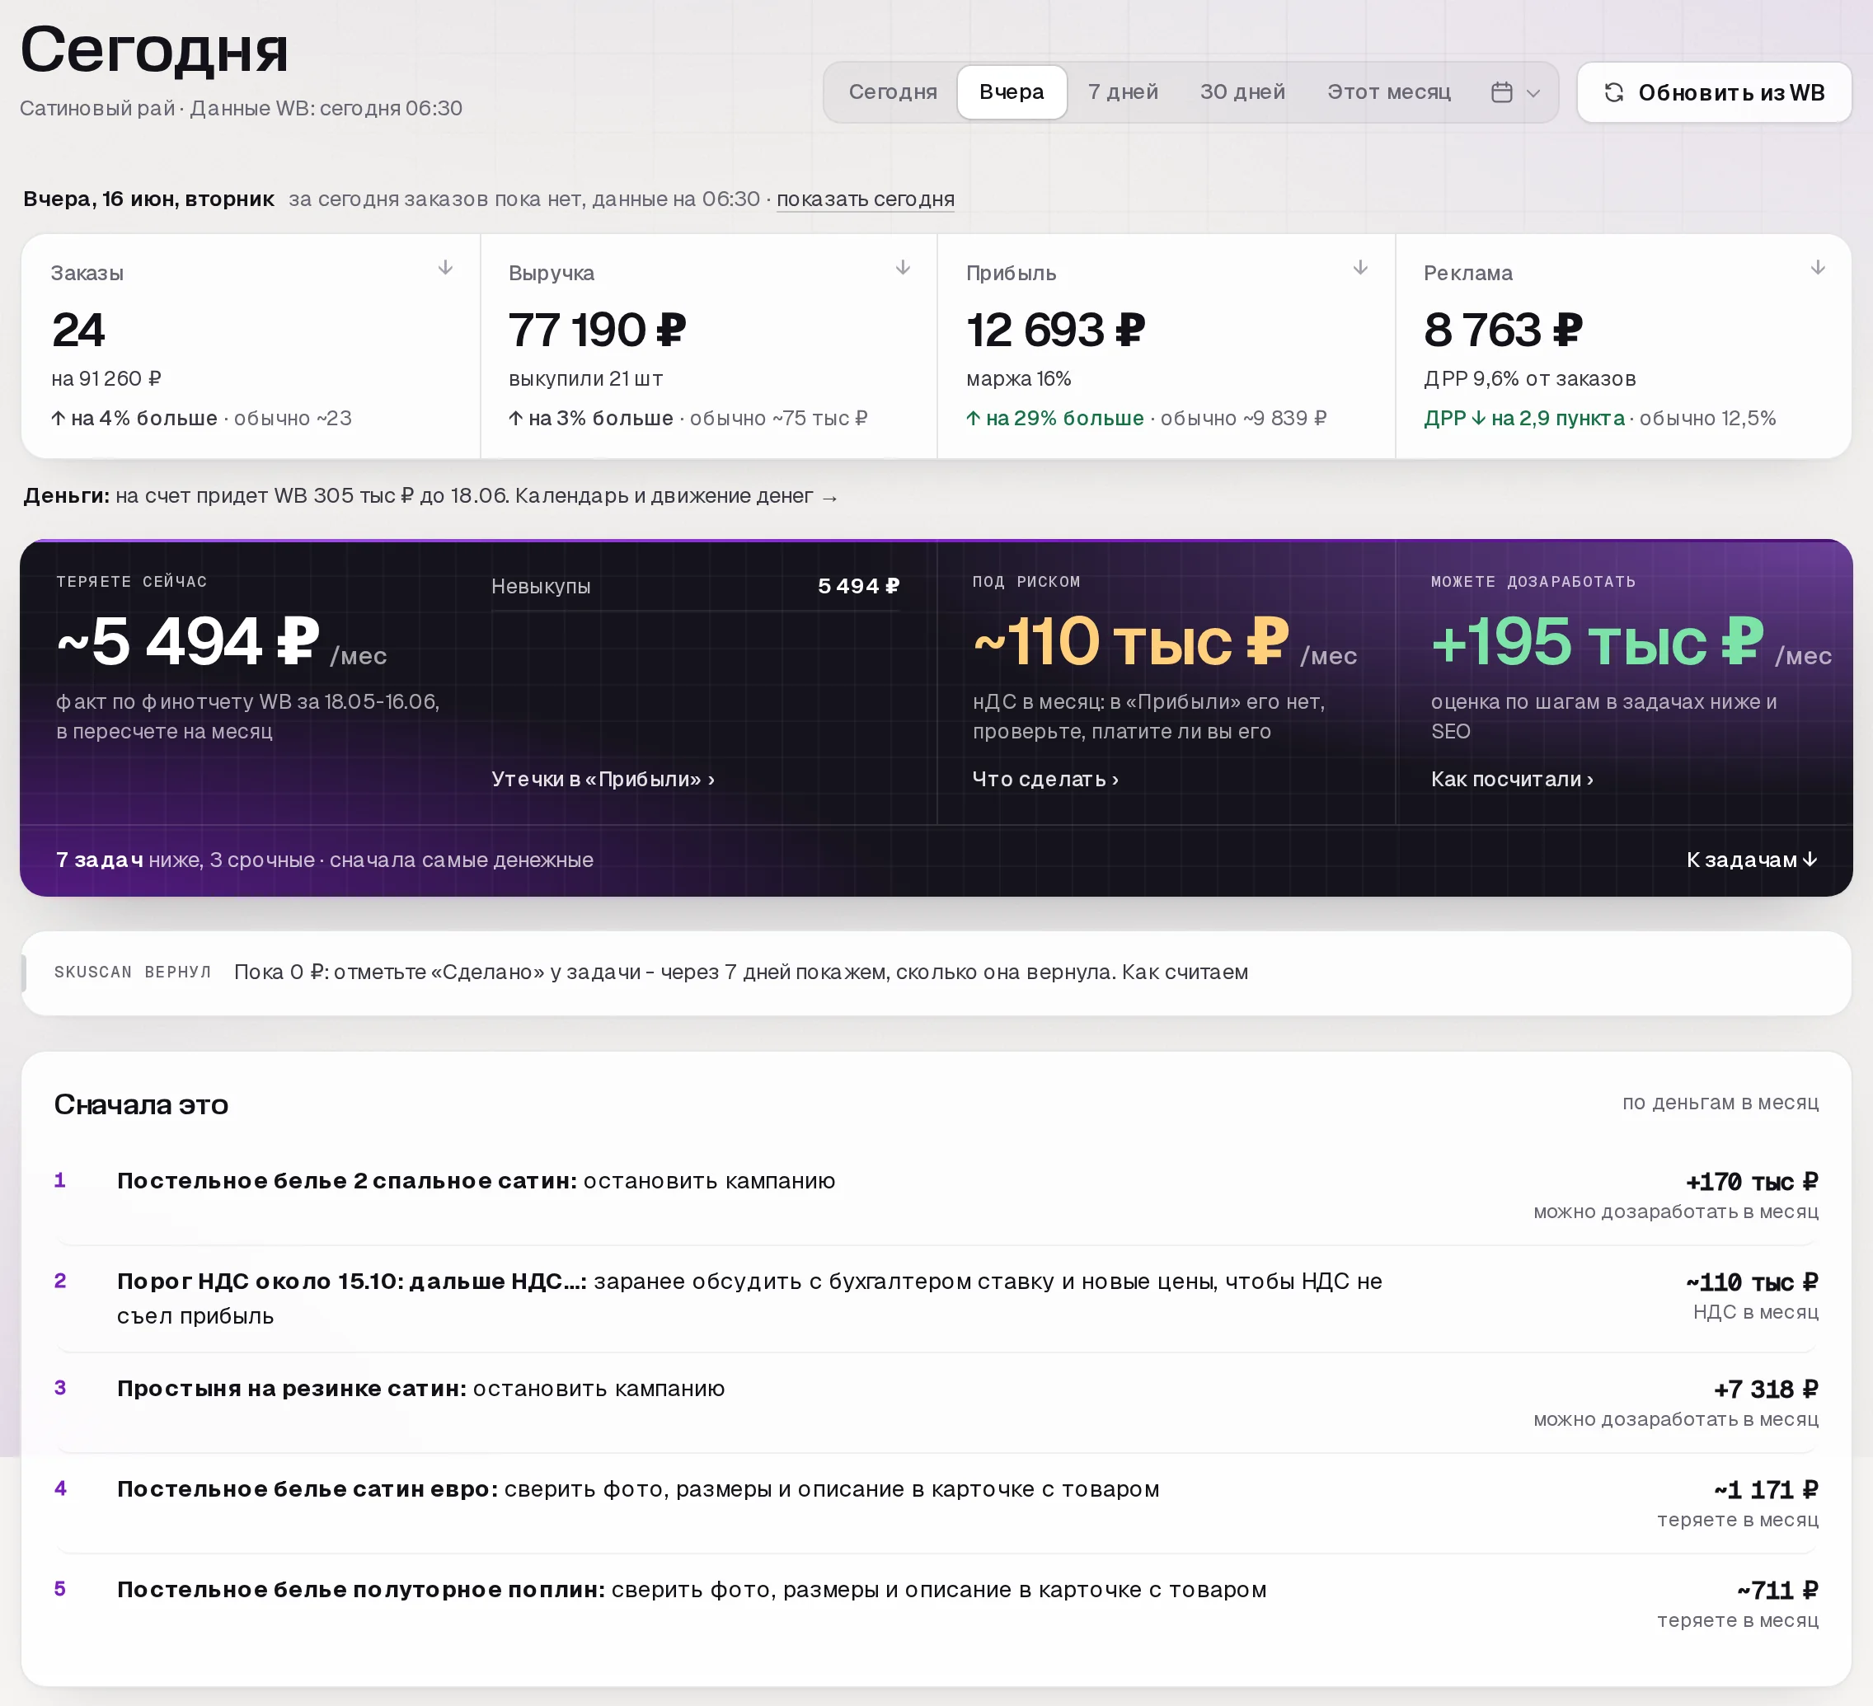Click the Невыкупы row in dark panel
The image size is (1873, 1706).
point(695,586)
